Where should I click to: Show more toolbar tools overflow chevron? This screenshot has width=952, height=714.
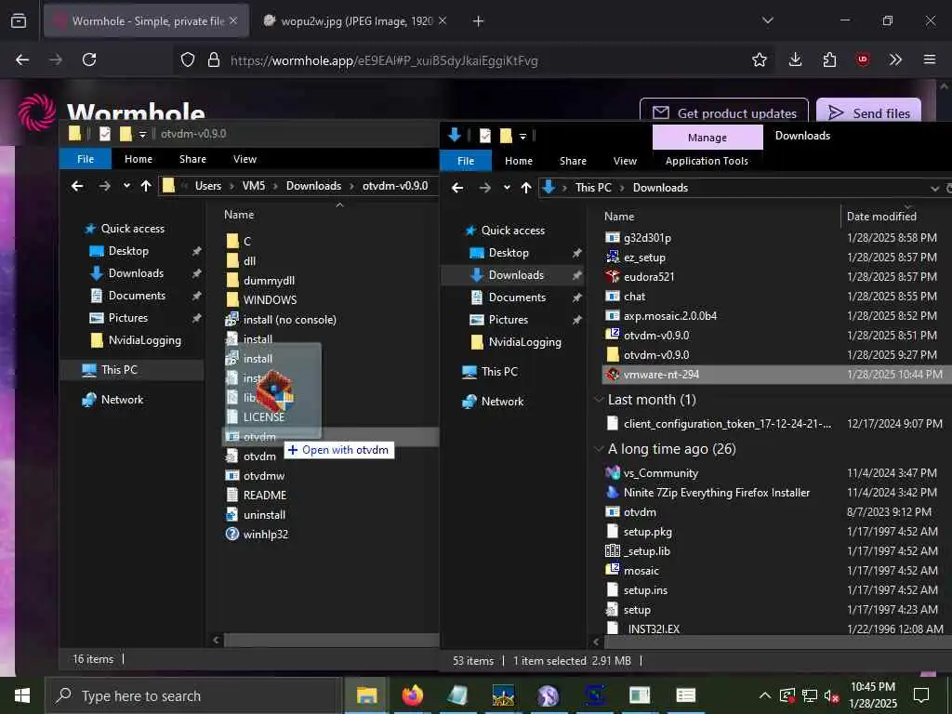tap(895, 59)
